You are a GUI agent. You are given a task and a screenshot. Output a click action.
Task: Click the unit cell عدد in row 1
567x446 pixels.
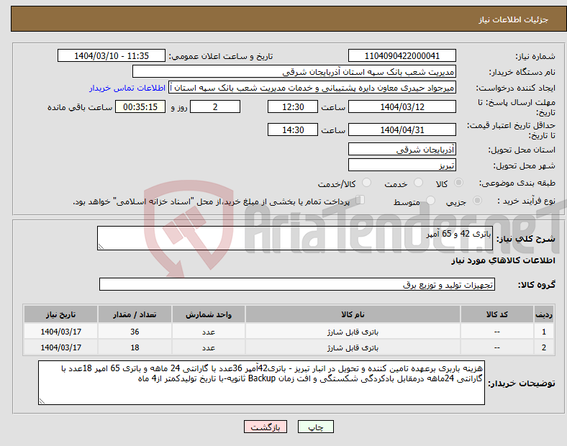[209, 332]
